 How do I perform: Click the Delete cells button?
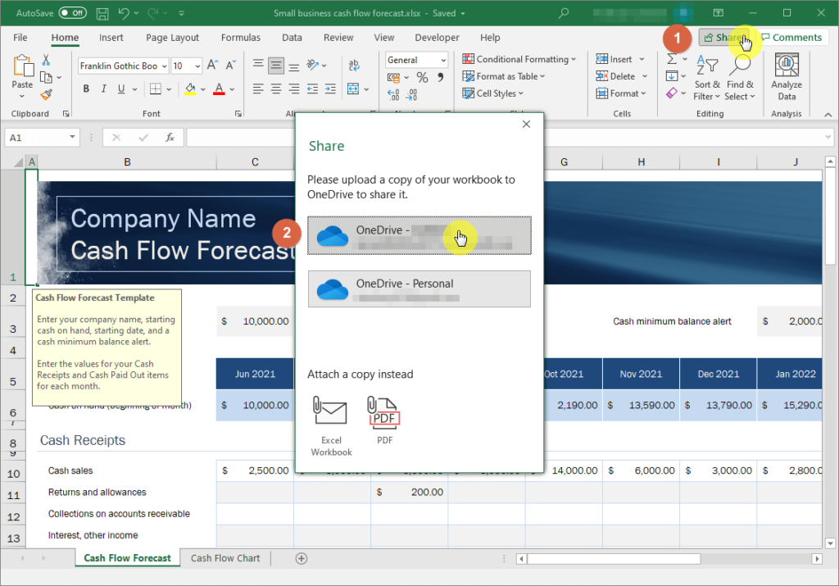(616, 76)
